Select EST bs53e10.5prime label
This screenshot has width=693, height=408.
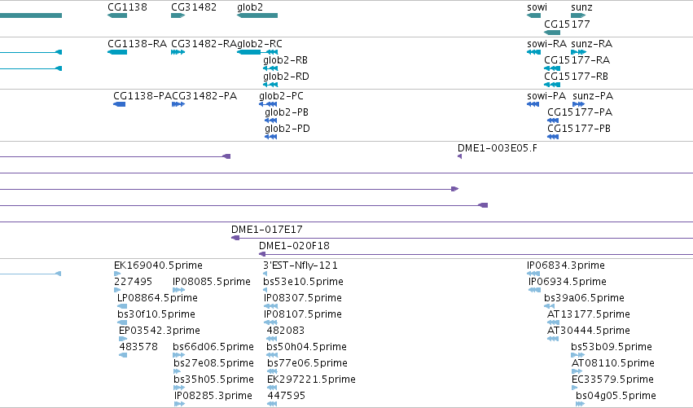pos(303,282)
